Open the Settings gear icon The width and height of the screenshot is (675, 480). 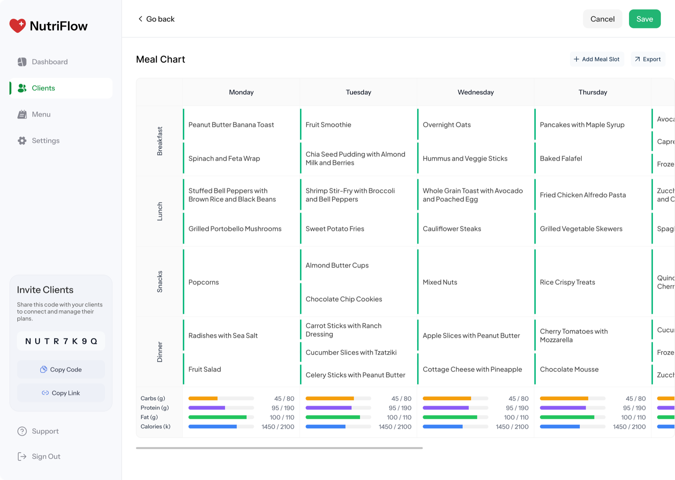tap(22, 140)
